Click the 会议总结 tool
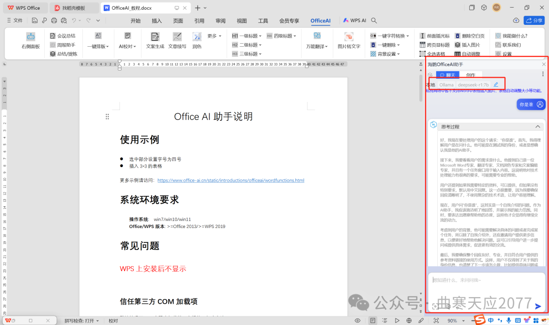Viewport: 549px width, 325px height. [63, 36]
